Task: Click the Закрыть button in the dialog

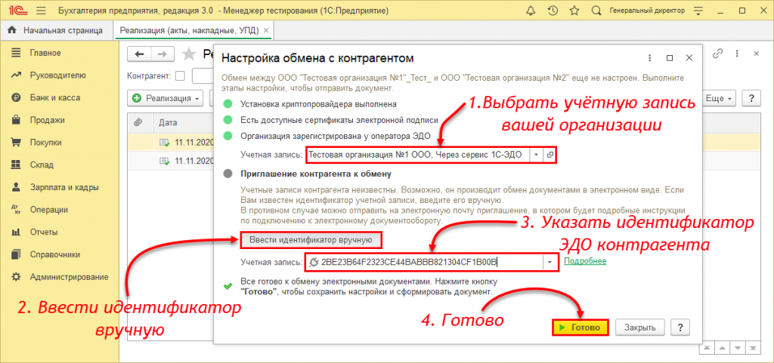Action: pyautogui.click(x=639, y=327)
